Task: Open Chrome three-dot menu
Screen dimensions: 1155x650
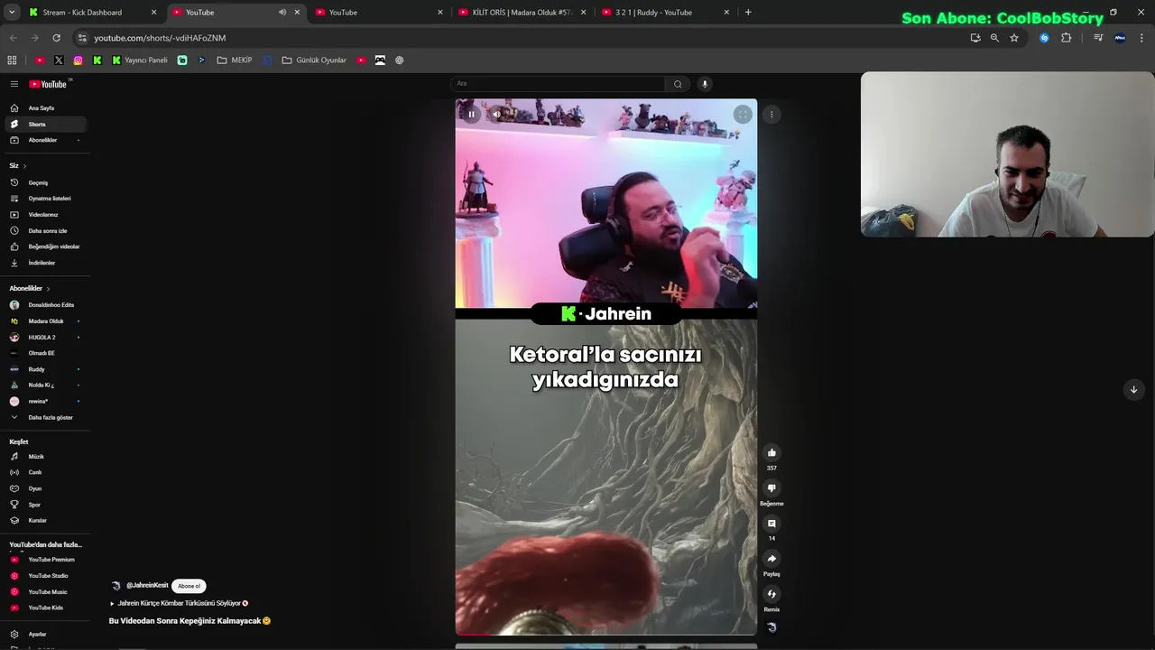Action: [1141, 38]
